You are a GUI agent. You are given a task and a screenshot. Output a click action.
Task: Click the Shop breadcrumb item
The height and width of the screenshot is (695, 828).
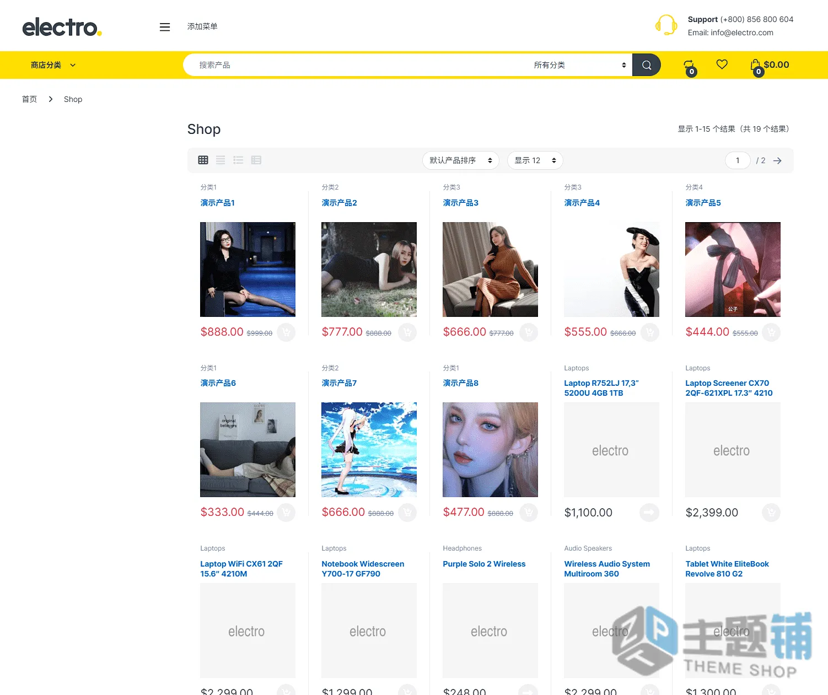[73, 99]
